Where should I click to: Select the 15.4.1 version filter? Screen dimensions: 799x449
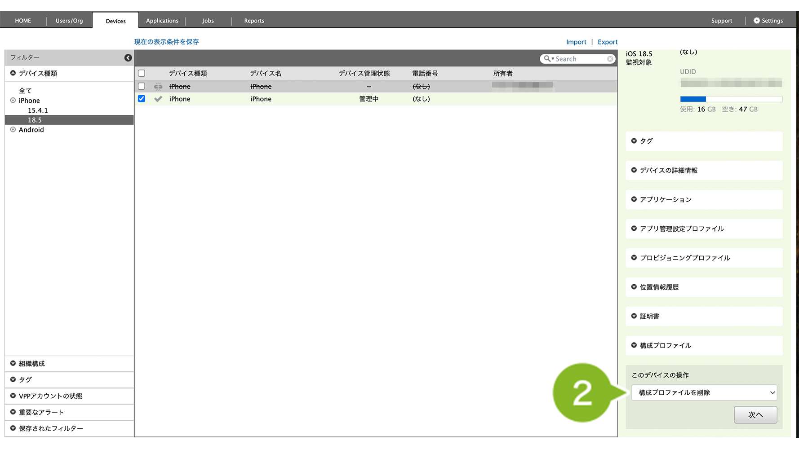pos(38,110)
